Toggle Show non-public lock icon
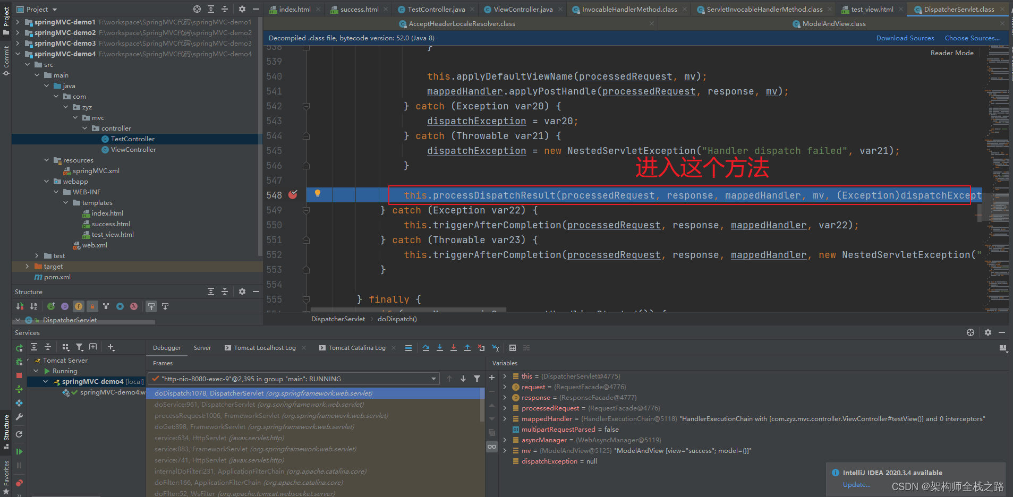Screen dimensions: 1013x497 point(92,306)
